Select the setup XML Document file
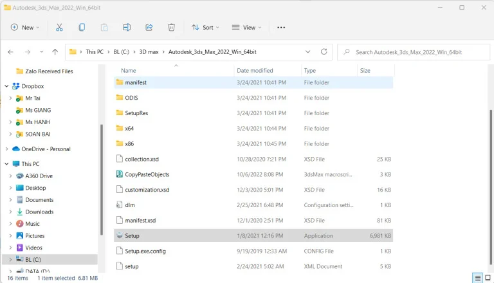This screenshot has width=494, height=283. tap(253, 266)
